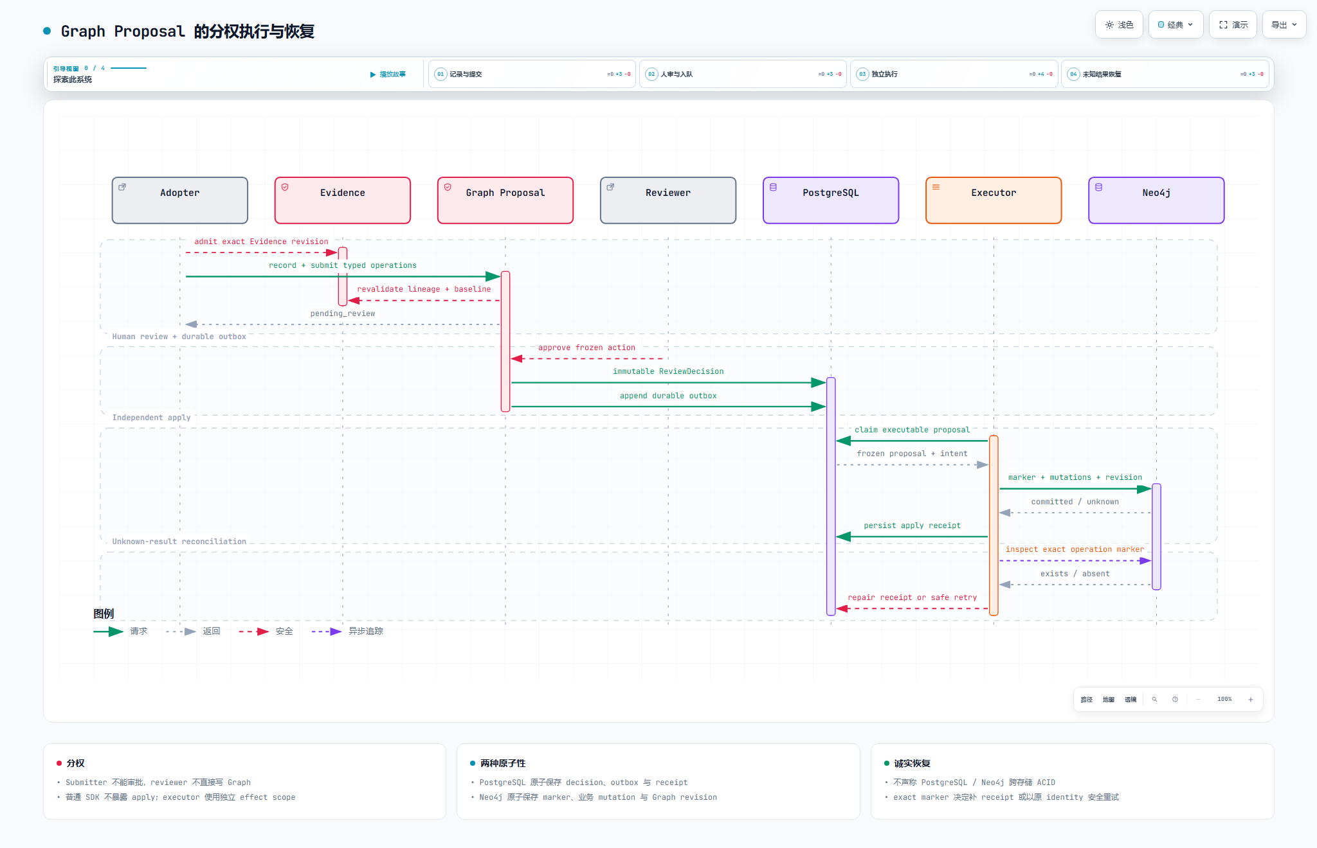The image size is (1317, 848).
Task: Switch to 透镜 lens mode
Action: [1131, 700]
